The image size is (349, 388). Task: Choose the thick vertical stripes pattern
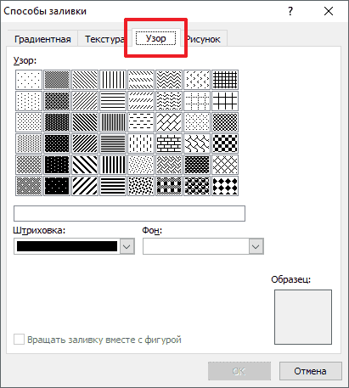(x=113, y=165)
